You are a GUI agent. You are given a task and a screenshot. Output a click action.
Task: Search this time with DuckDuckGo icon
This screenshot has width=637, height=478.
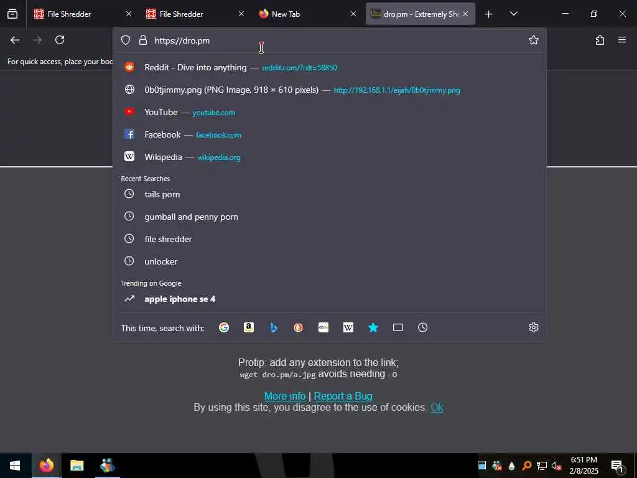[299, 327]
